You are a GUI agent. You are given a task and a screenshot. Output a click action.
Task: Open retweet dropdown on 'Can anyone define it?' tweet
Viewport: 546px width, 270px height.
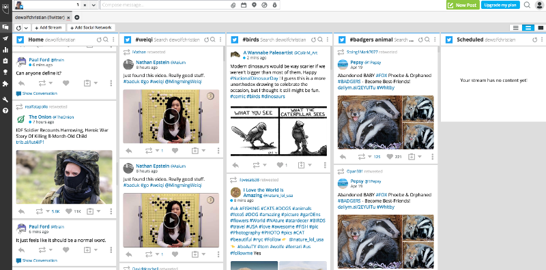pos(51,83)
